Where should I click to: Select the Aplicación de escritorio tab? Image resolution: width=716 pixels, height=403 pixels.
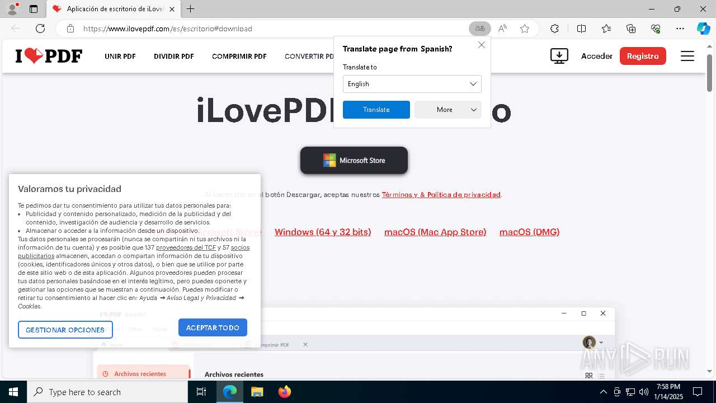coord(114,9)
